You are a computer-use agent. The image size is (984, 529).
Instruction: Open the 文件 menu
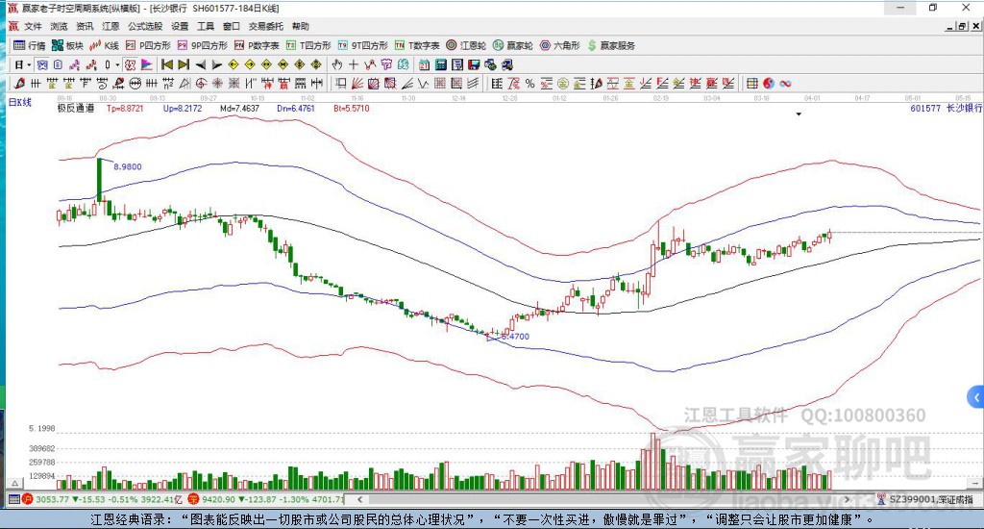click(x=34, y=26)
